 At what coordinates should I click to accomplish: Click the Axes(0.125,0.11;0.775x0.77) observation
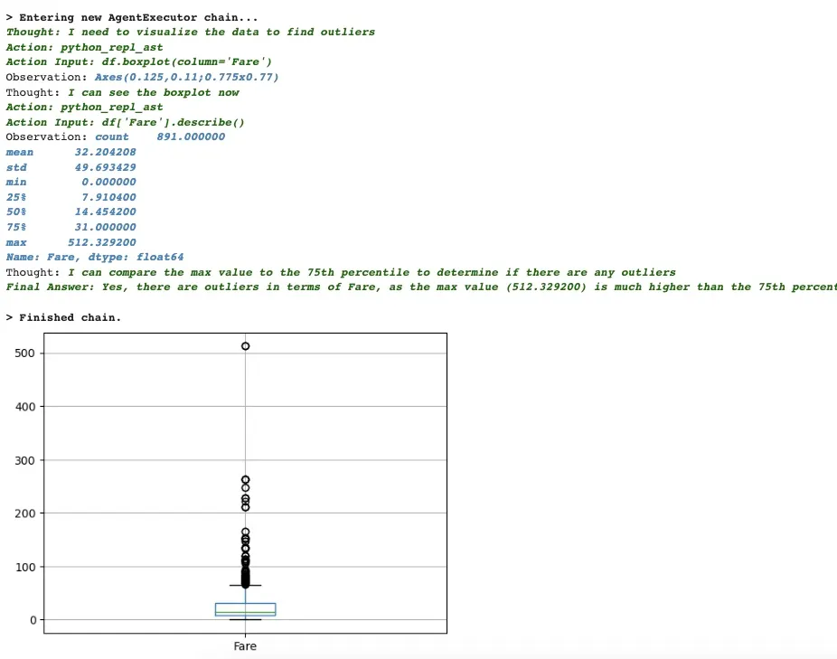[187, 77]
